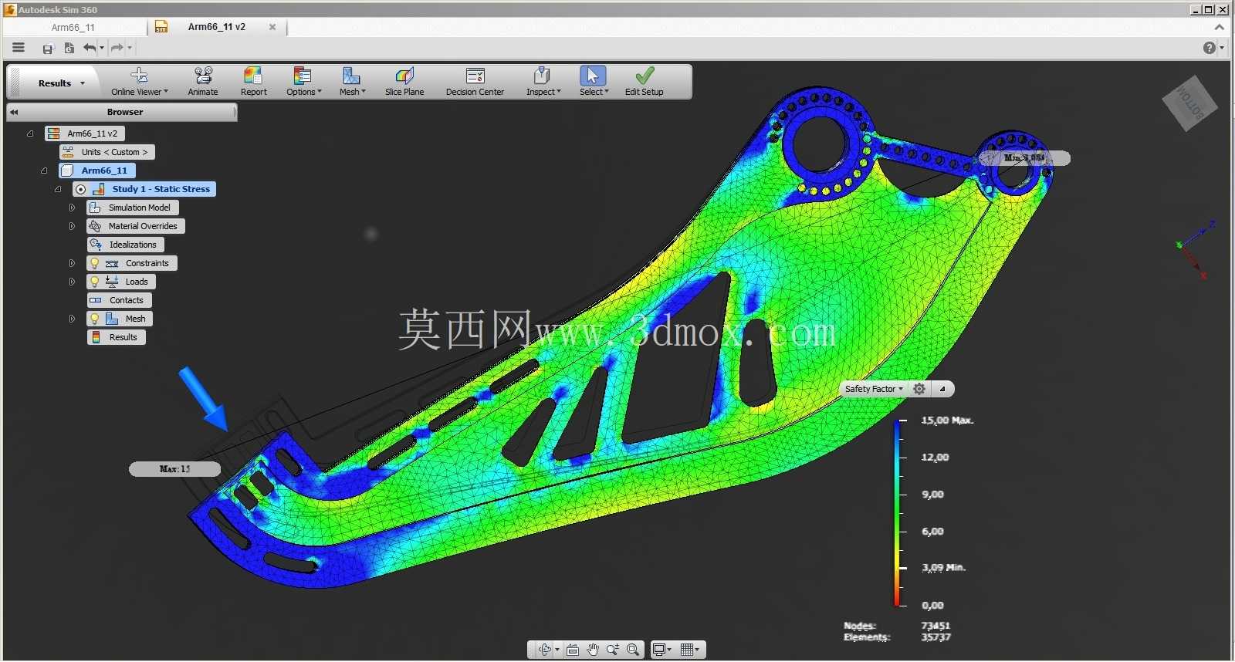Undo the last action
1235x662 pixels.
click(90, 48)
